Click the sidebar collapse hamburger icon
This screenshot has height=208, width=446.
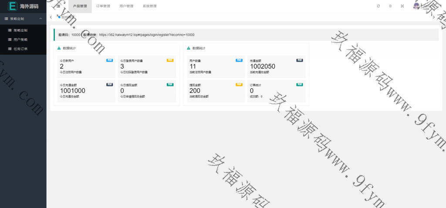click(58, 6)
